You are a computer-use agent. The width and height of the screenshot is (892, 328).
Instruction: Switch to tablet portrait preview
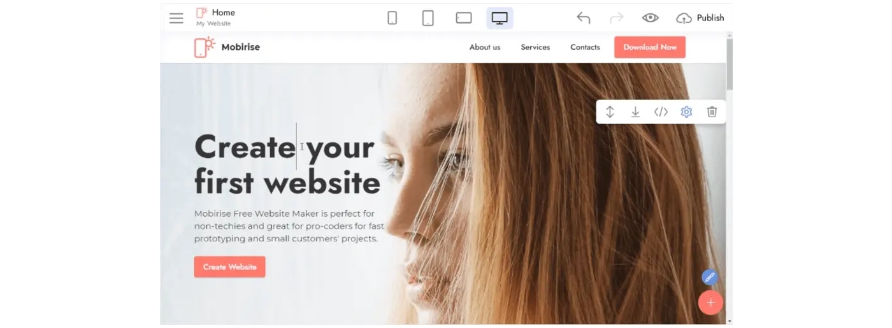pos(428,18)
